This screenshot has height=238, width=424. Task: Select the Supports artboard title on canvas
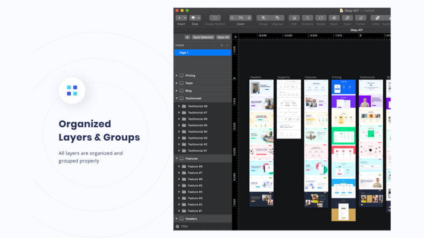284,77
